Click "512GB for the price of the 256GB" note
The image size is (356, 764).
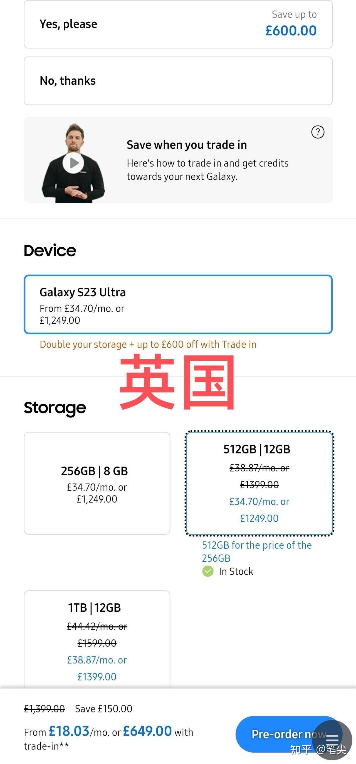tap(257, 552)
